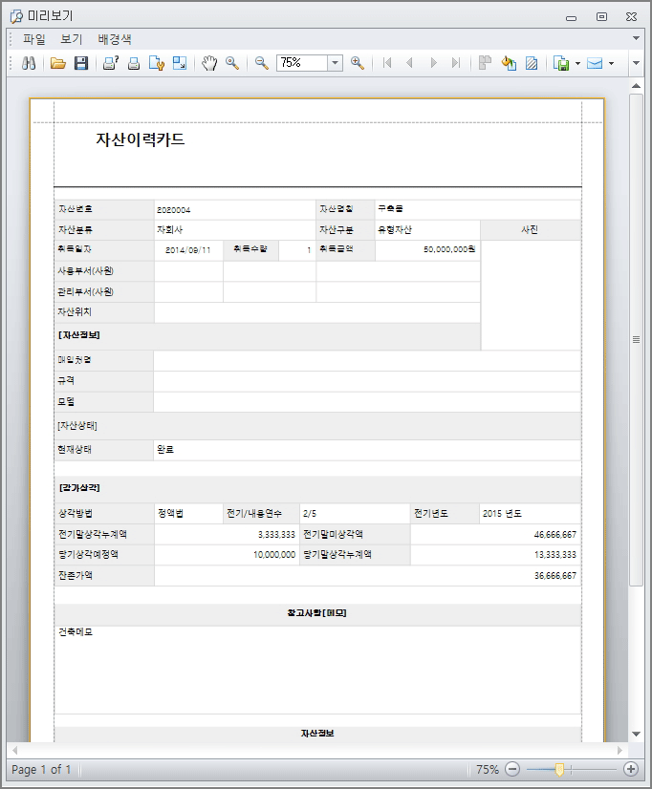This screenshot has width=652, height=789.
Task: Open the 배경색 menu
Action: coord(115,39)
